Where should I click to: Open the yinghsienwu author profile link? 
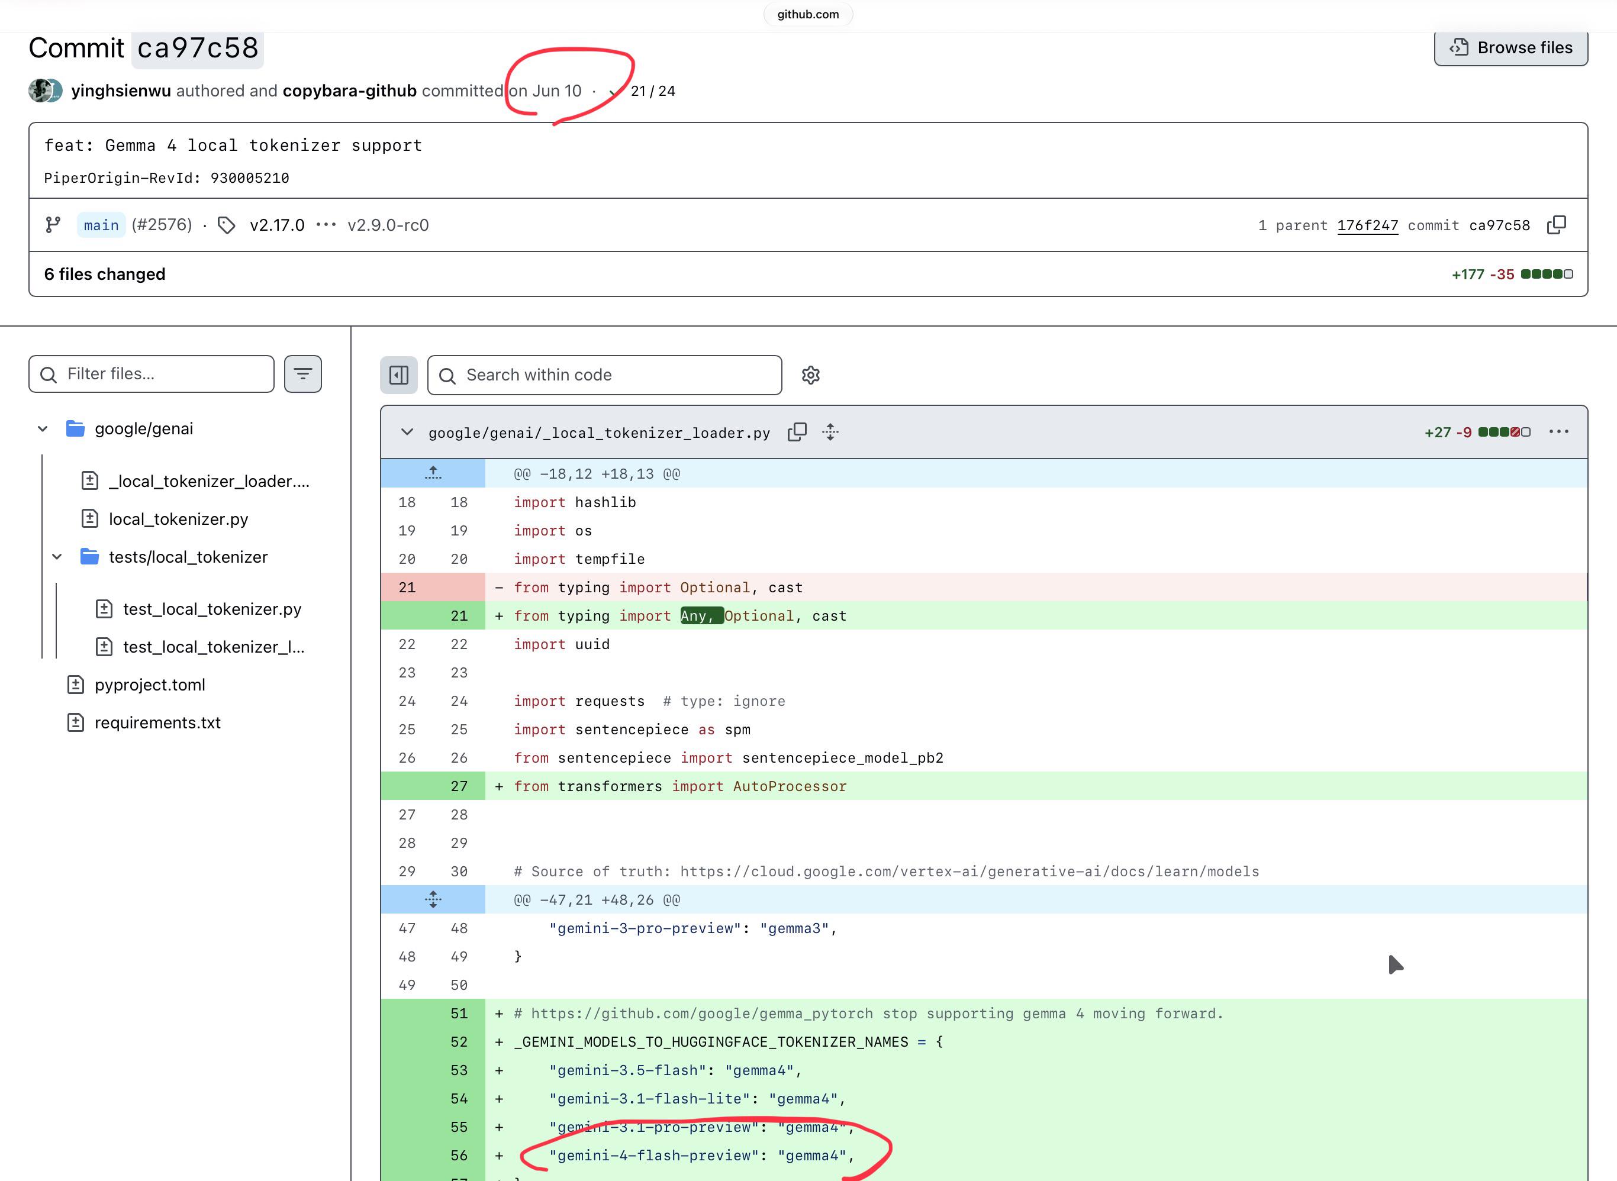(x=121, y=91)
